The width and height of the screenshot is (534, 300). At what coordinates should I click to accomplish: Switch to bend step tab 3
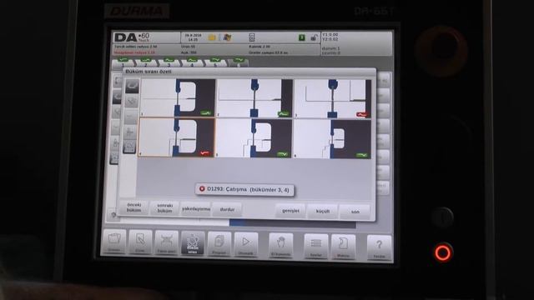pos(169,62)
